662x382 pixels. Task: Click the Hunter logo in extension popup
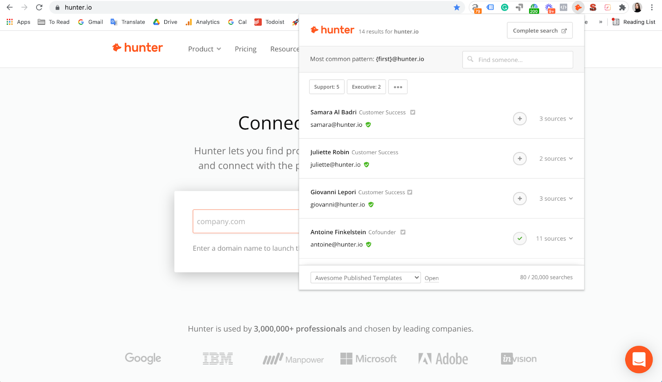point(333,30)
